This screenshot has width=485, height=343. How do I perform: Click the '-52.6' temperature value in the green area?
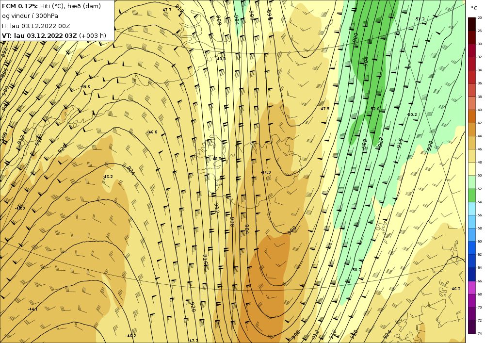pyautogui.click(x=374, y=109)
